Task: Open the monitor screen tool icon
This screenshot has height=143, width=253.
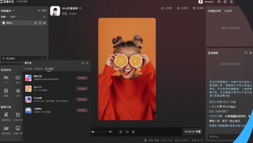Action: 18,128
